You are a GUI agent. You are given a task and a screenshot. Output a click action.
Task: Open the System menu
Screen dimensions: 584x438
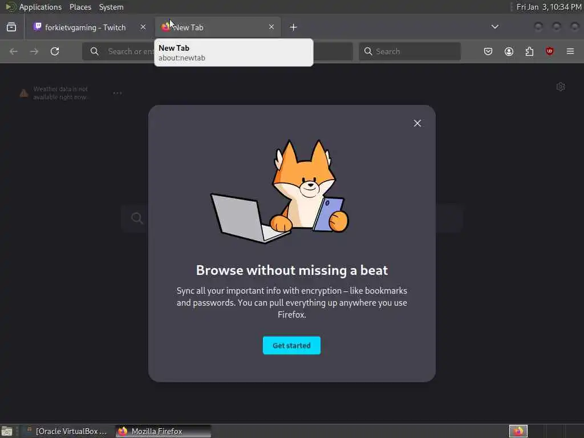click(111, 7)
